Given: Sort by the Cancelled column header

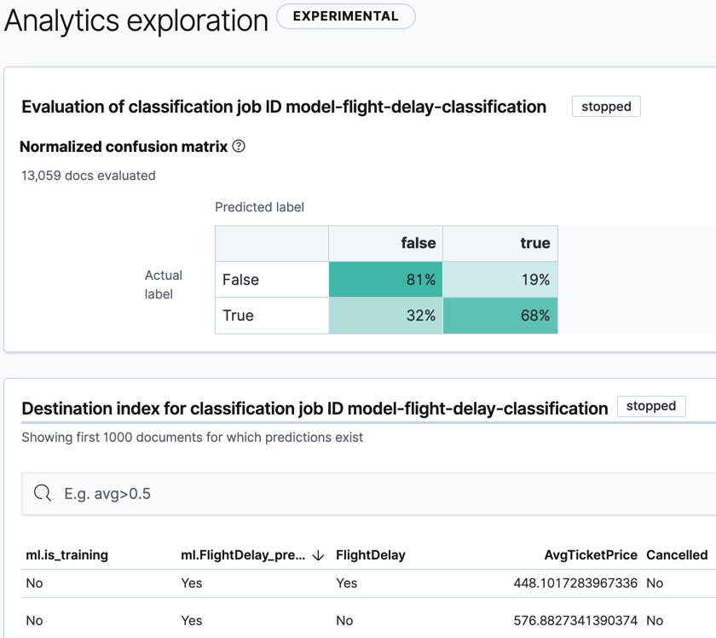Looking at the screenshot, I should pyautogui.click(x=677, y=555).
